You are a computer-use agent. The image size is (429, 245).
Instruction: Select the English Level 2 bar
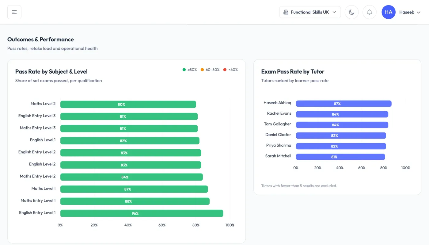coord(131,165)
